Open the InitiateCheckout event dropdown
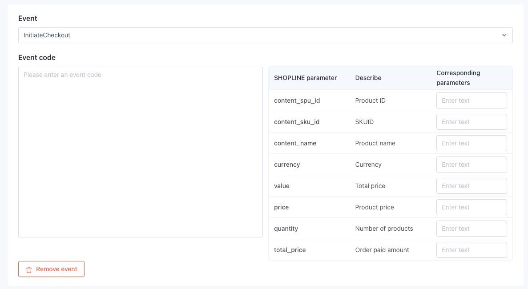 click(x=265, y=35)
